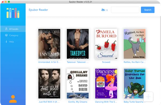This screenshot has width=161, height=105.
Task: Open the All books section
Action: coord(13,29)
